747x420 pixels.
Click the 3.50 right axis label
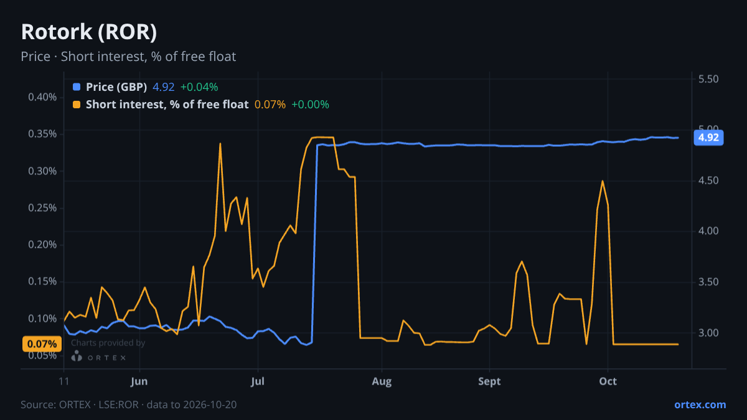click(x=708, y=282)
